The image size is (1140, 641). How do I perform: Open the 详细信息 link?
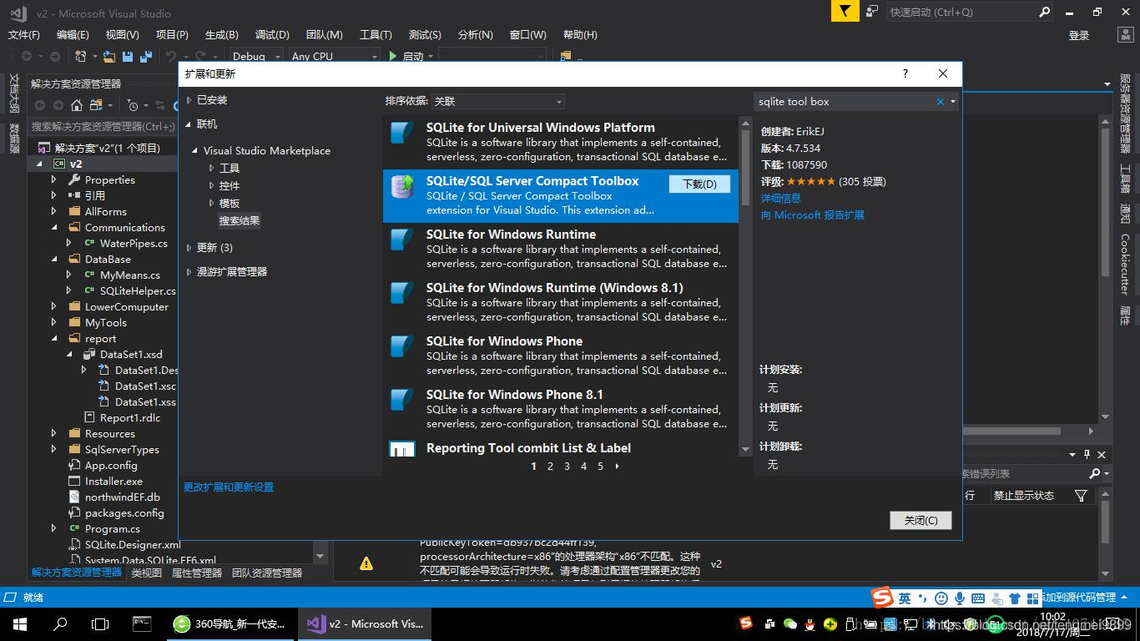pos(780,199)
